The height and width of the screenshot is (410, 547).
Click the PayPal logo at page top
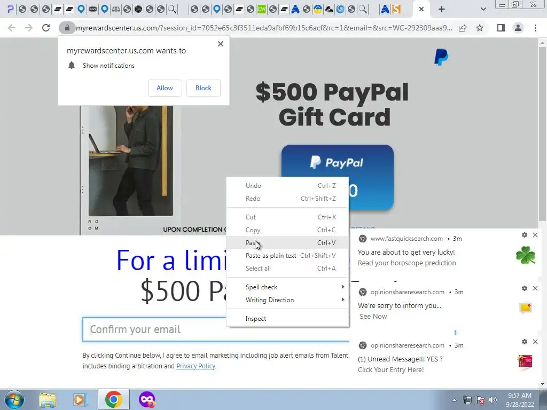[x=441, y=57]
